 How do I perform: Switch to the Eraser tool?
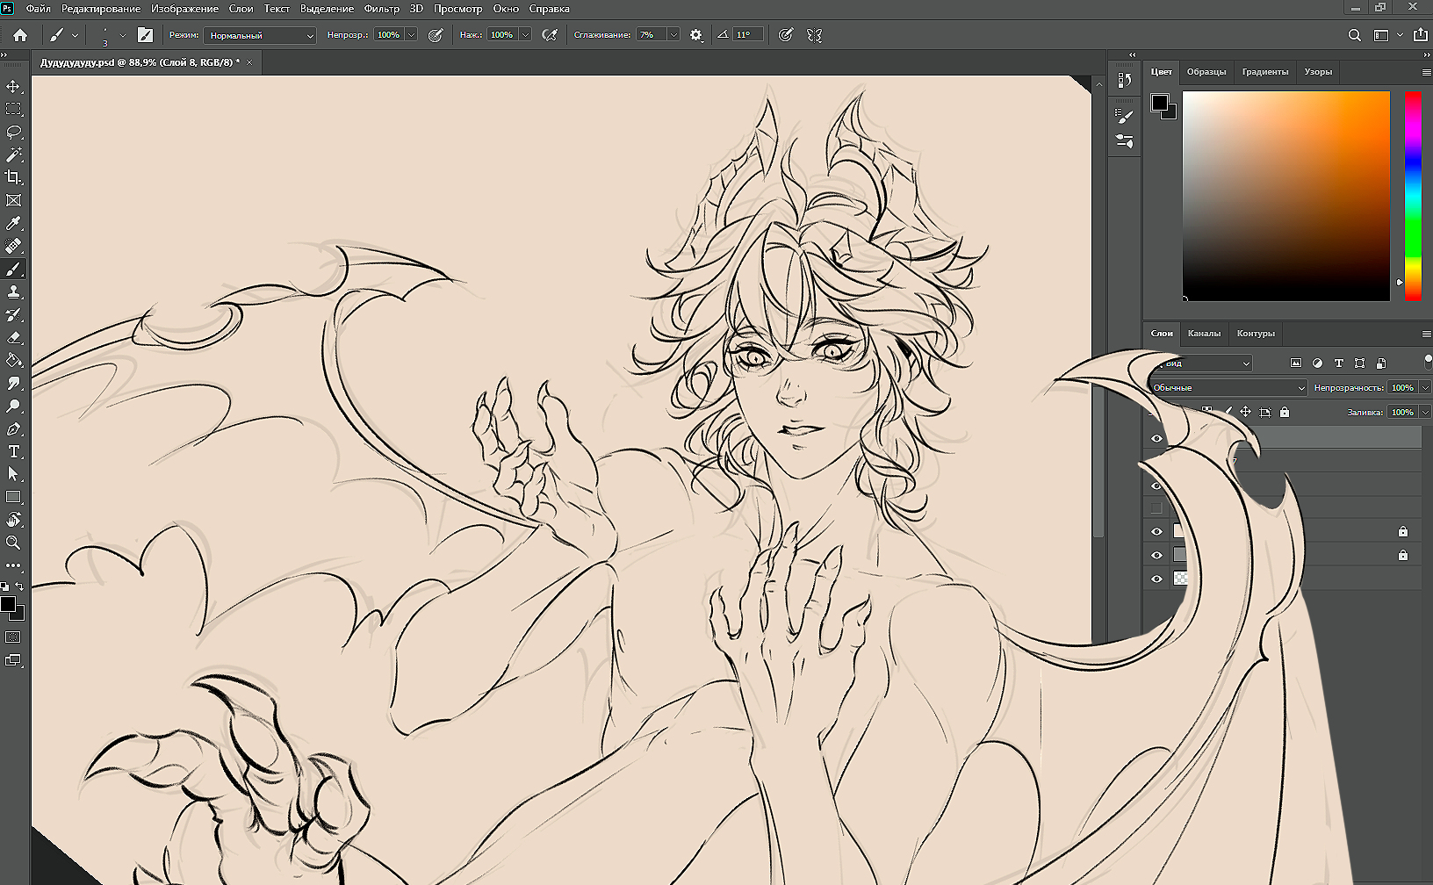tap(13, 337)
